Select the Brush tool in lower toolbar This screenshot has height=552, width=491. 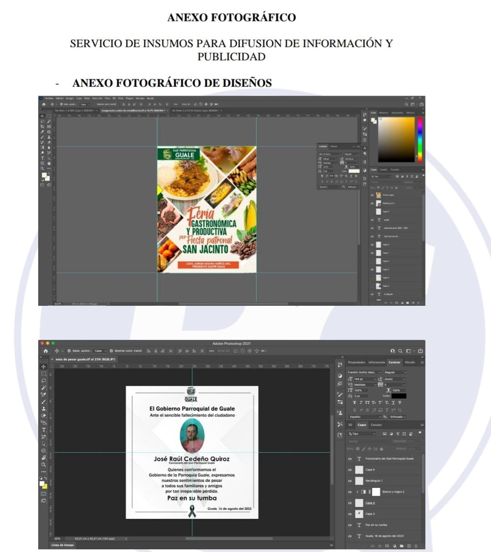44,402
